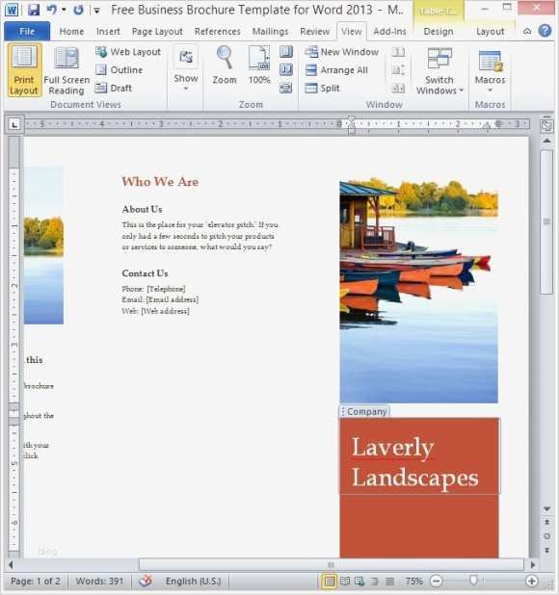Click View Side by Side icon
The width and height of the screenshot is (559, 595).
pos(398,52)
